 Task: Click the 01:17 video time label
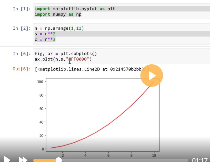coord(200,160)
